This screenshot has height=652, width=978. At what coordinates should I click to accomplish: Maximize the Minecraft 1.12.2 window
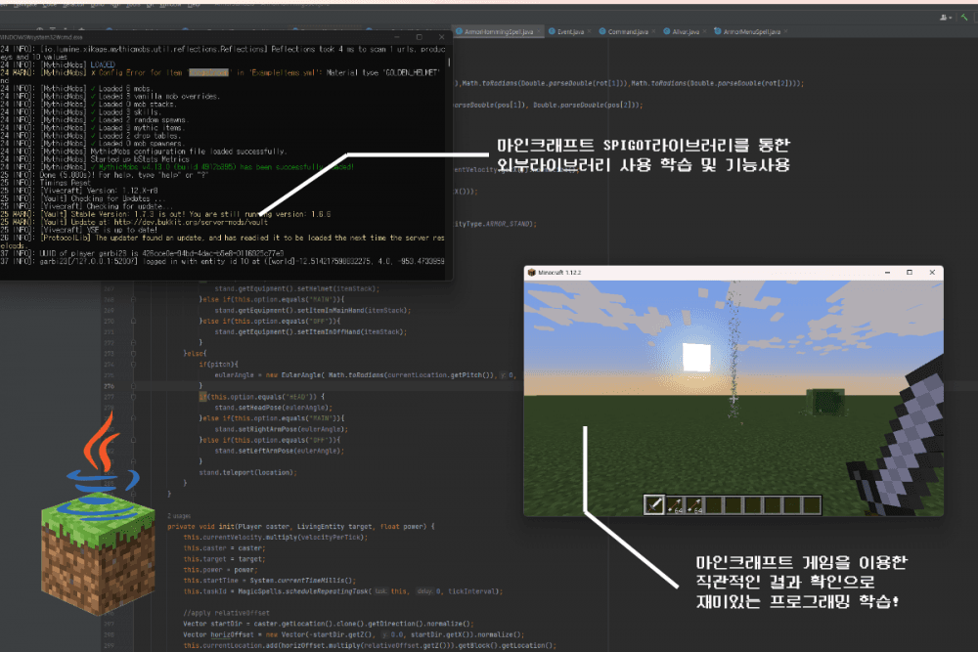coord(910,273)
